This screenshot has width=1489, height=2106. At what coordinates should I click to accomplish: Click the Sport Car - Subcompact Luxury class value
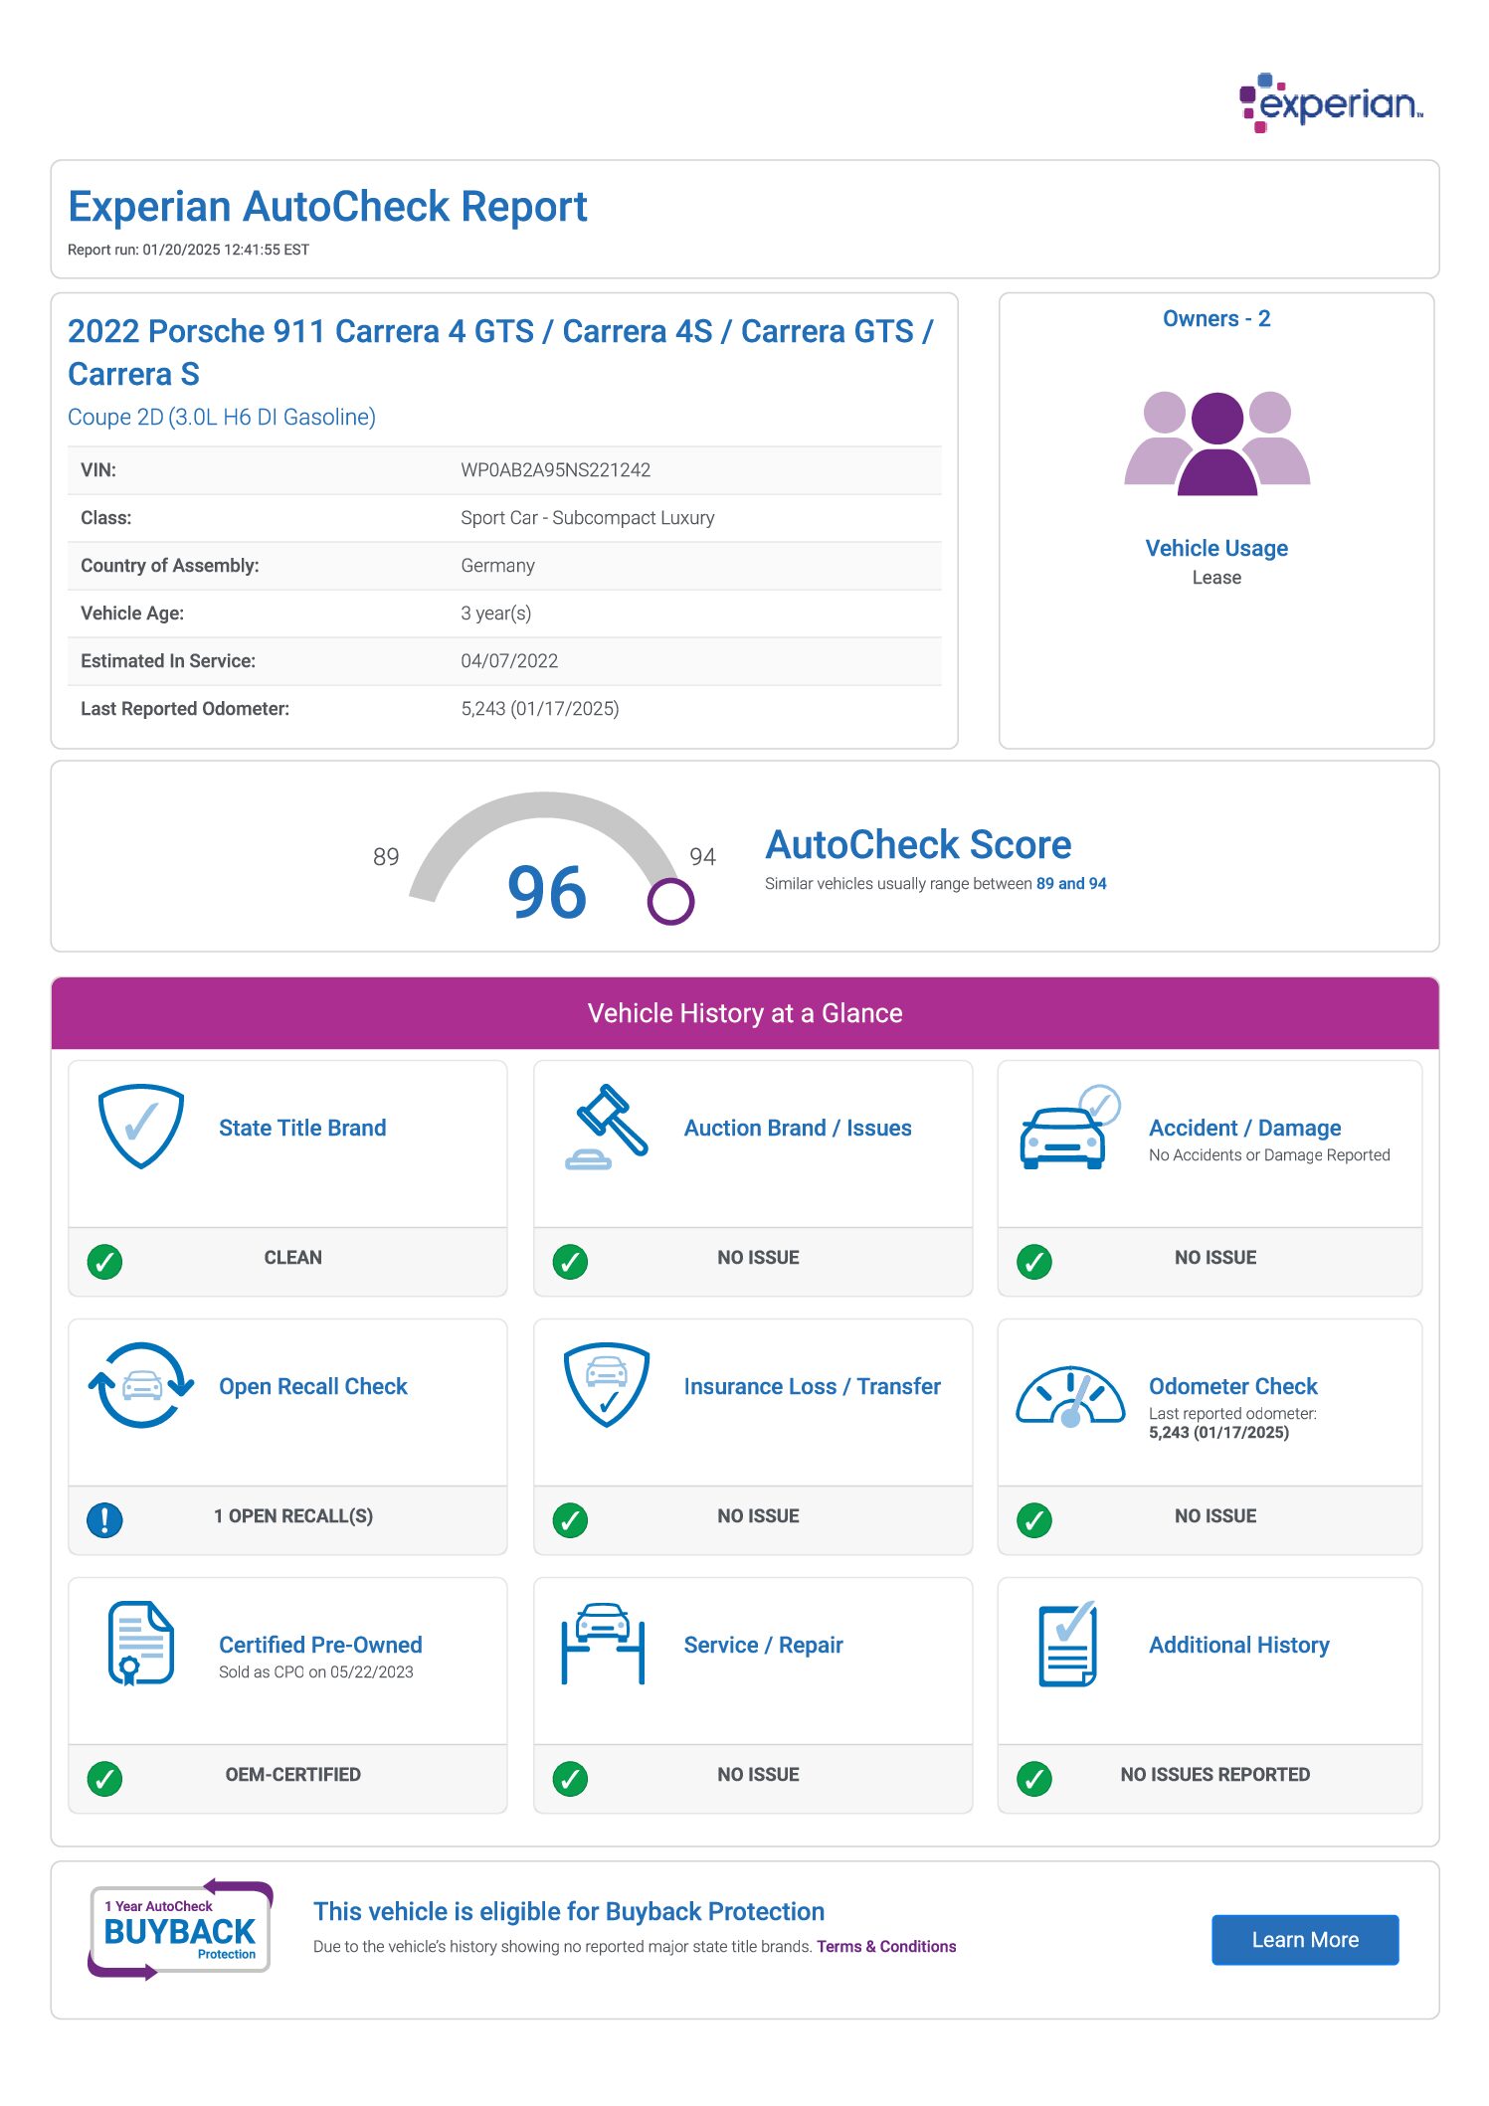tap(587, 518)
